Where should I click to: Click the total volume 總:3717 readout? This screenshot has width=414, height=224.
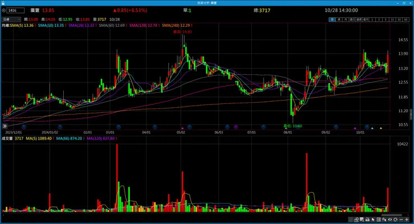click(x=262, y=11)
